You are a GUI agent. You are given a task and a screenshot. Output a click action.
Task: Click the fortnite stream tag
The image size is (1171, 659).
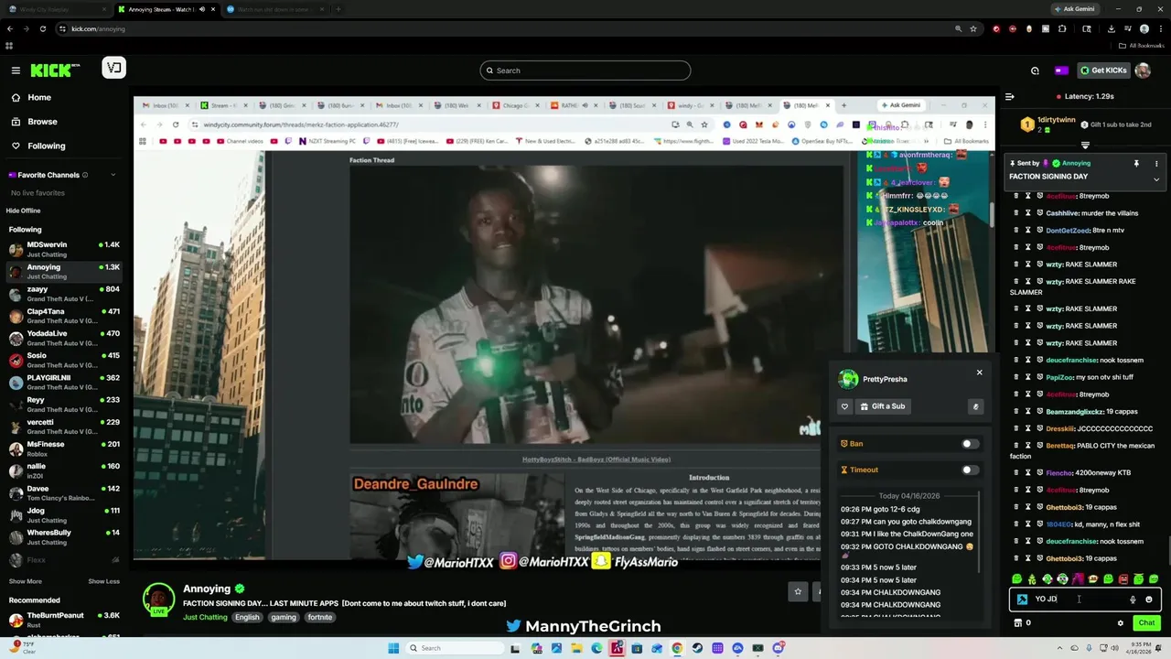[320, 617]
